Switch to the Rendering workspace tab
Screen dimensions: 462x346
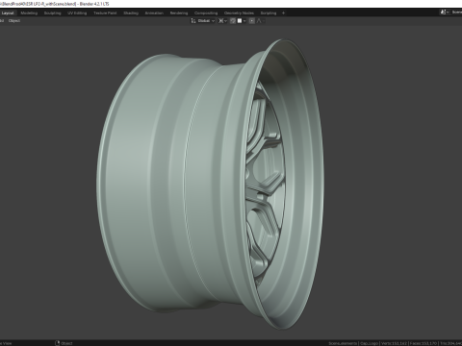click(179, 13)
